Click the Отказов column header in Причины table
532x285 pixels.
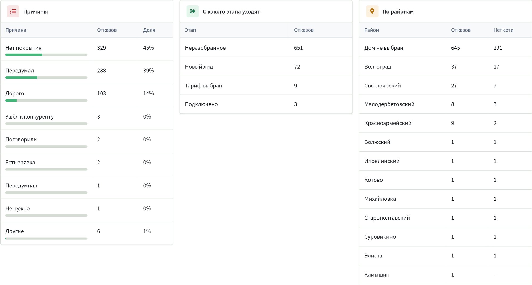(107, 30)
